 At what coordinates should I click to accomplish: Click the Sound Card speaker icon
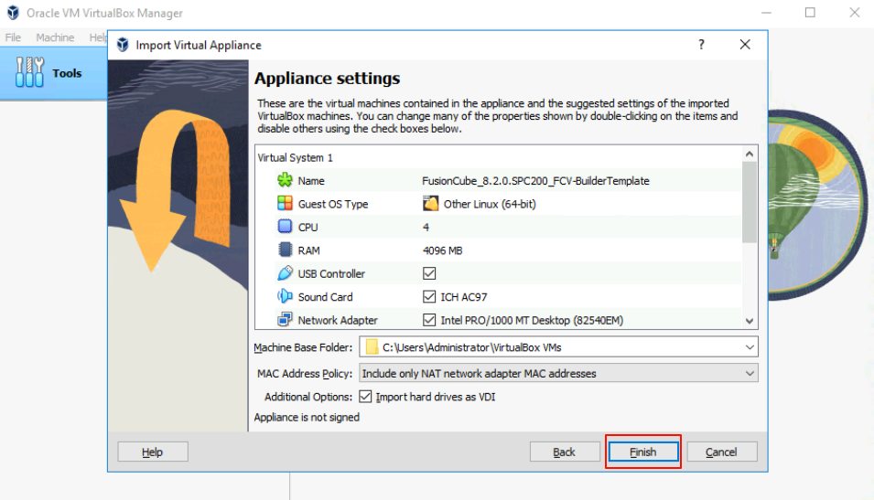[284, 296]
